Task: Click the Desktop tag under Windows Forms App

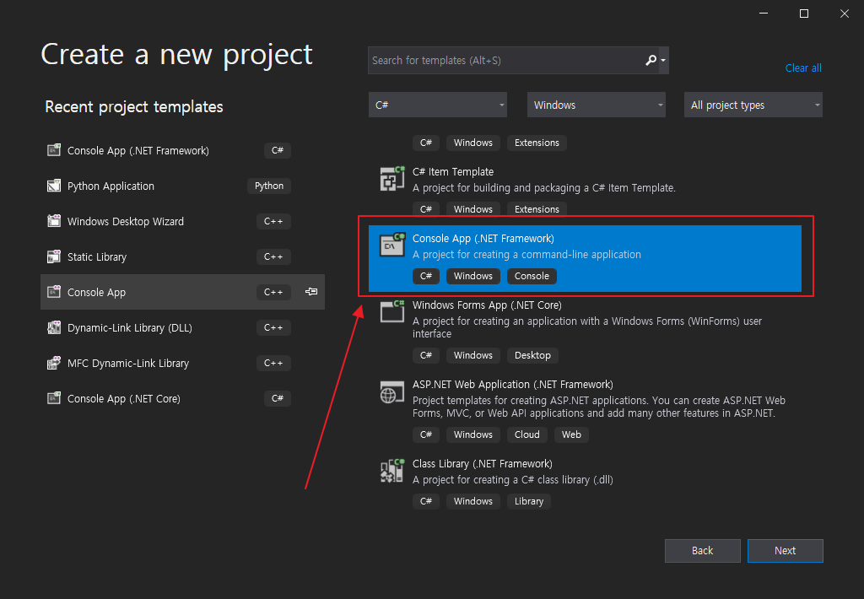Action: [x=532, y=355]
